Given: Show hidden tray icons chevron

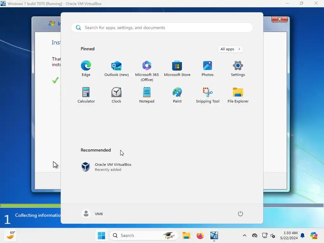Looking at the screenshot, I should 245,235.
